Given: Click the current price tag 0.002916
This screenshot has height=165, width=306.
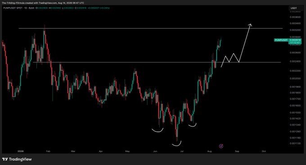Looking at the screenshot, I should (x=295, y=40).
